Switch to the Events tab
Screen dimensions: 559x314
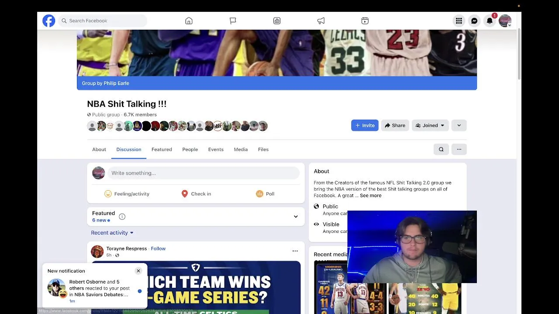[x=216, y=149]
